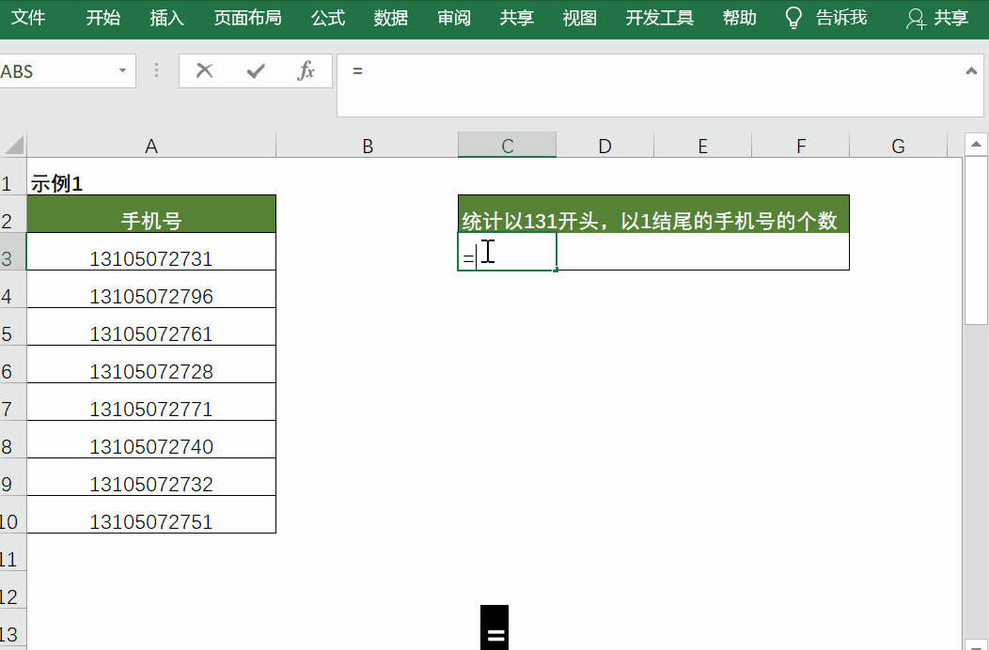This screenshot has width=989, height=650.
Task: Select row 12 header
Action: (12, 590)
